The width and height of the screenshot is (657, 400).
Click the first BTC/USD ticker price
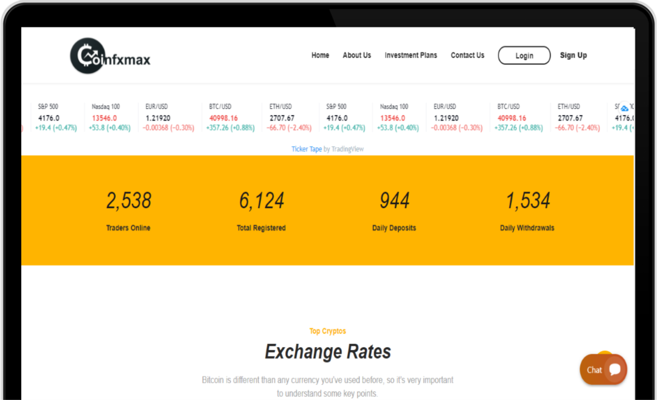click(223, 118)
